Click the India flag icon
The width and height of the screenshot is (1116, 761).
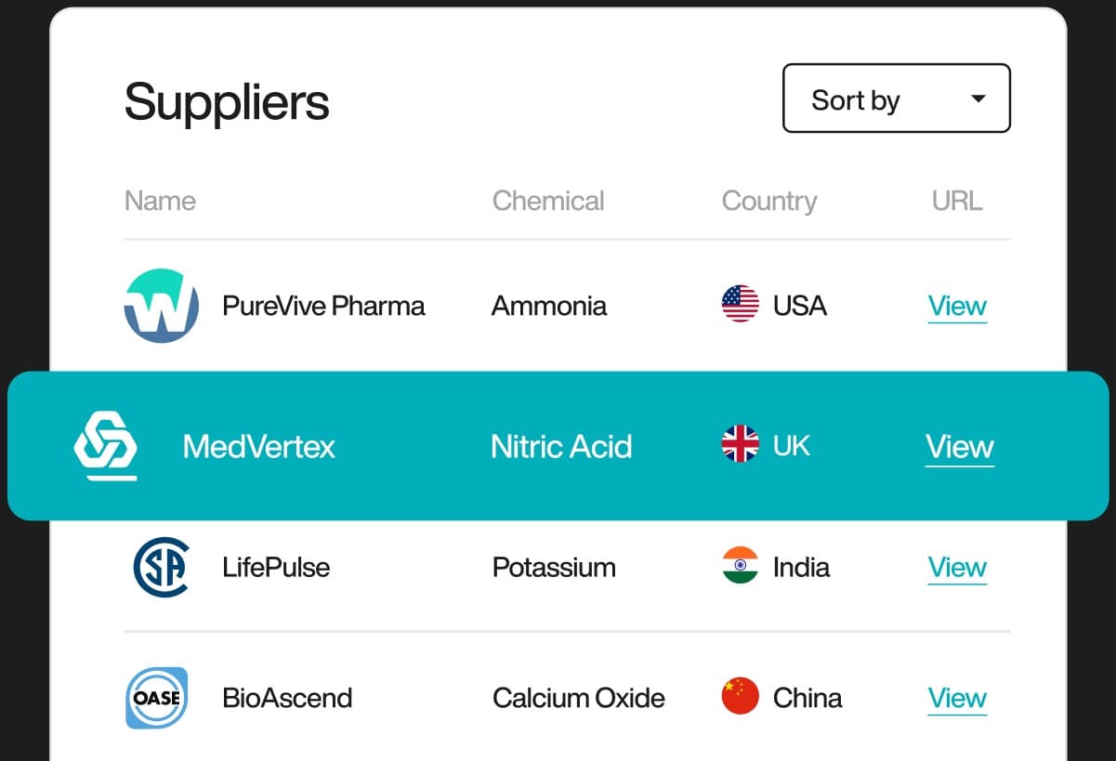pyautogui.click(x=740, y=566)
